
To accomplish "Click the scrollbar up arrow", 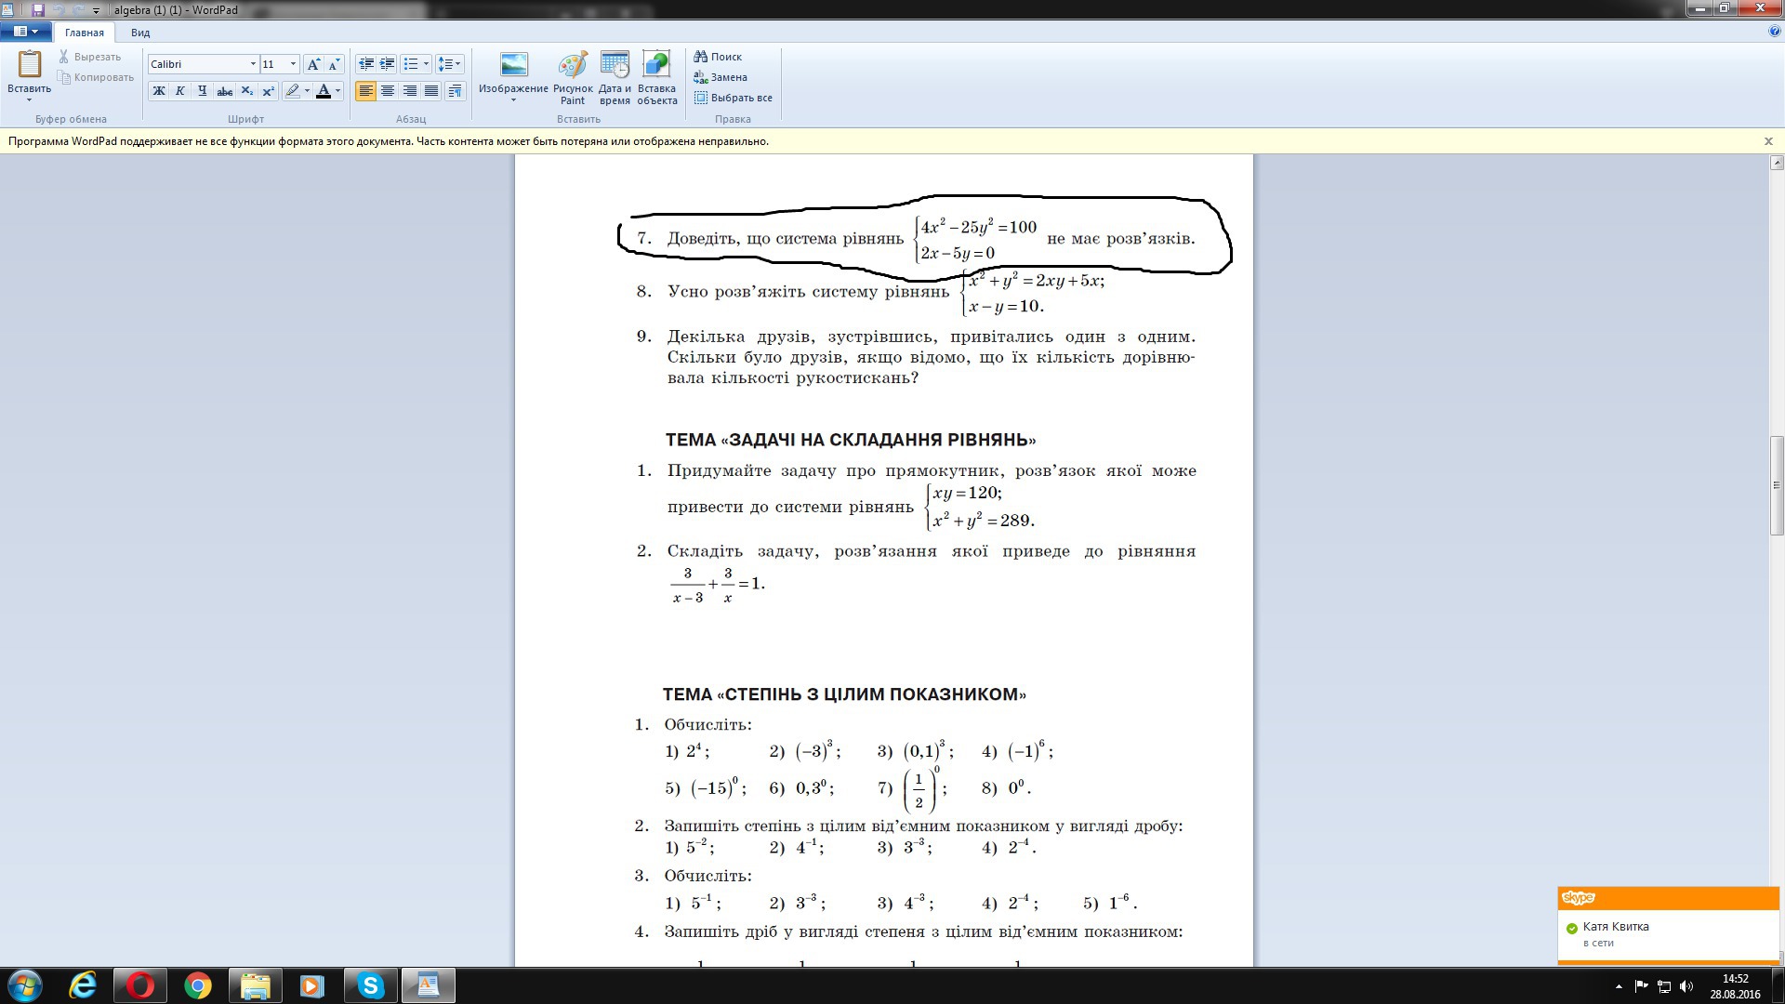I will (x=1777, y=163).
